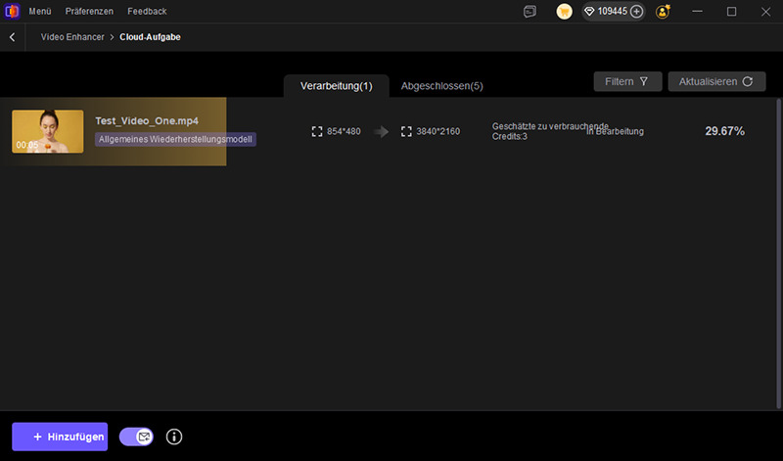Viewport: 783px width, 461px height.
Task: Toggle the email notification switch
Action: (x=136, y=437)
